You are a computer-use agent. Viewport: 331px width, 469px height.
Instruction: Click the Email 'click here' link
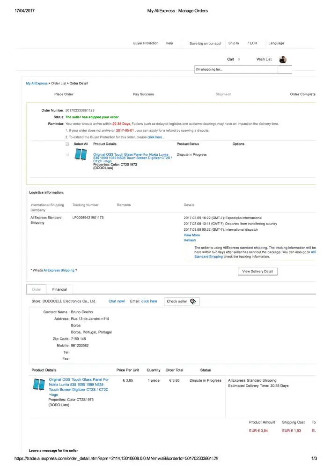tap(149, 301)
